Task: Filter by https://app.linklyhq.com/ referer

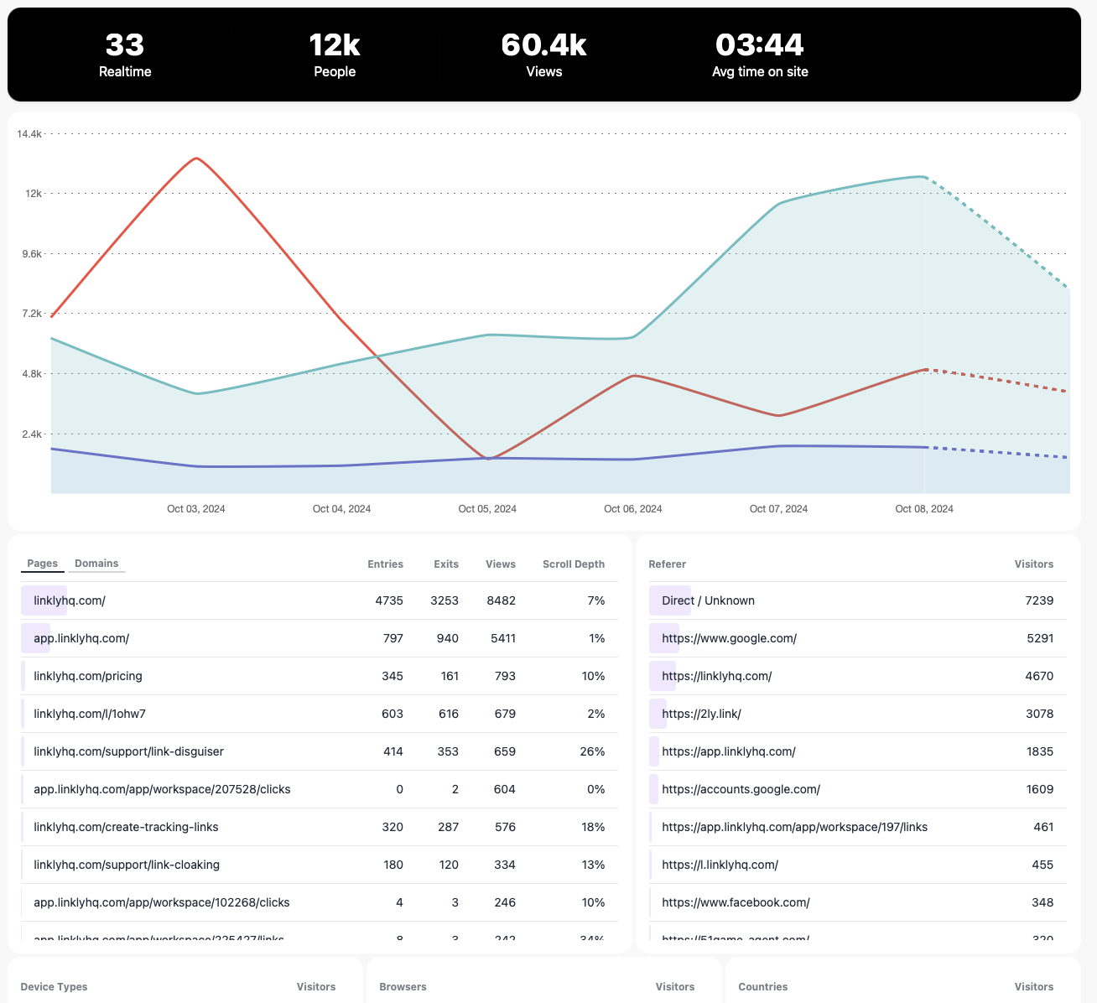Action: (858, 751)
